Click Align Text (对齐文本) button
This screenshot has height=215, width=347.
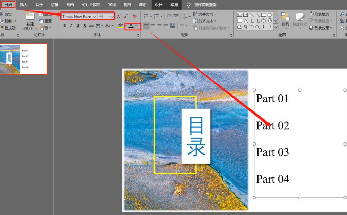pos(204,21)
